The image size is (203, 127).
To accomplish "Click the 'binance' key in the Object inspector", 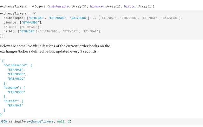I will (96, 6).
